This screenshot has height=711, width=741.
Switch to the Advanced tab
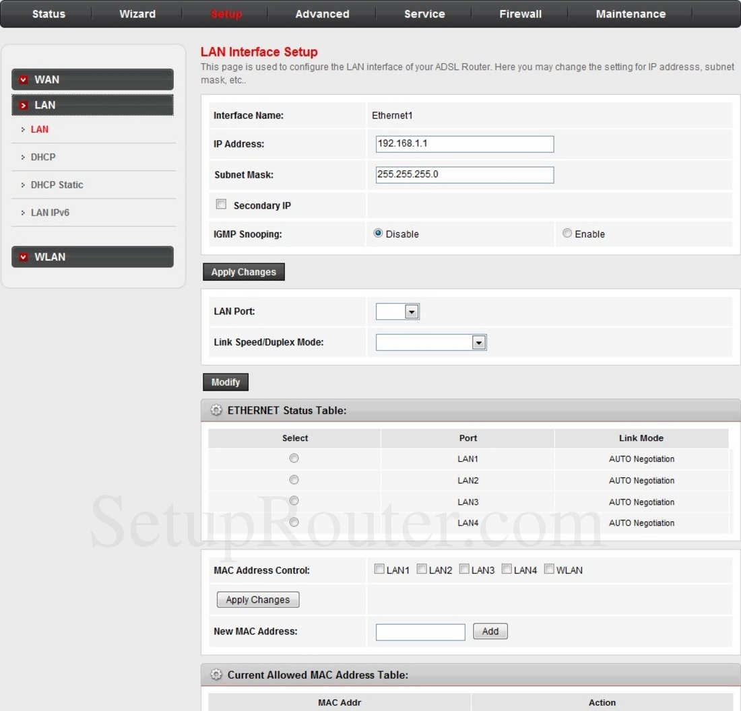pos(321,13)
